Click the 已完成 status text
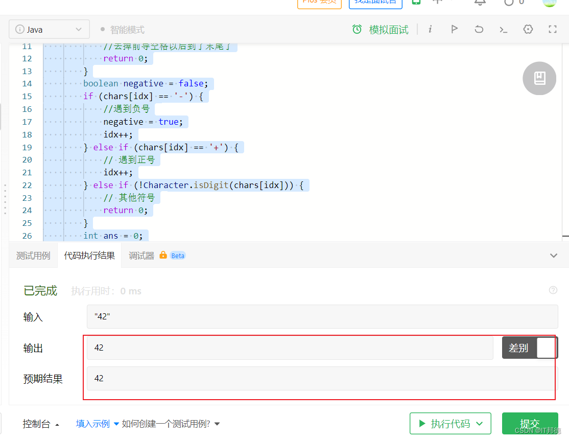 (40, 291)
